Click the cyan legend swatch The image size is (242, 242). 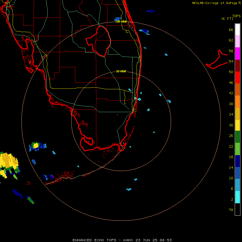point(237,197)
